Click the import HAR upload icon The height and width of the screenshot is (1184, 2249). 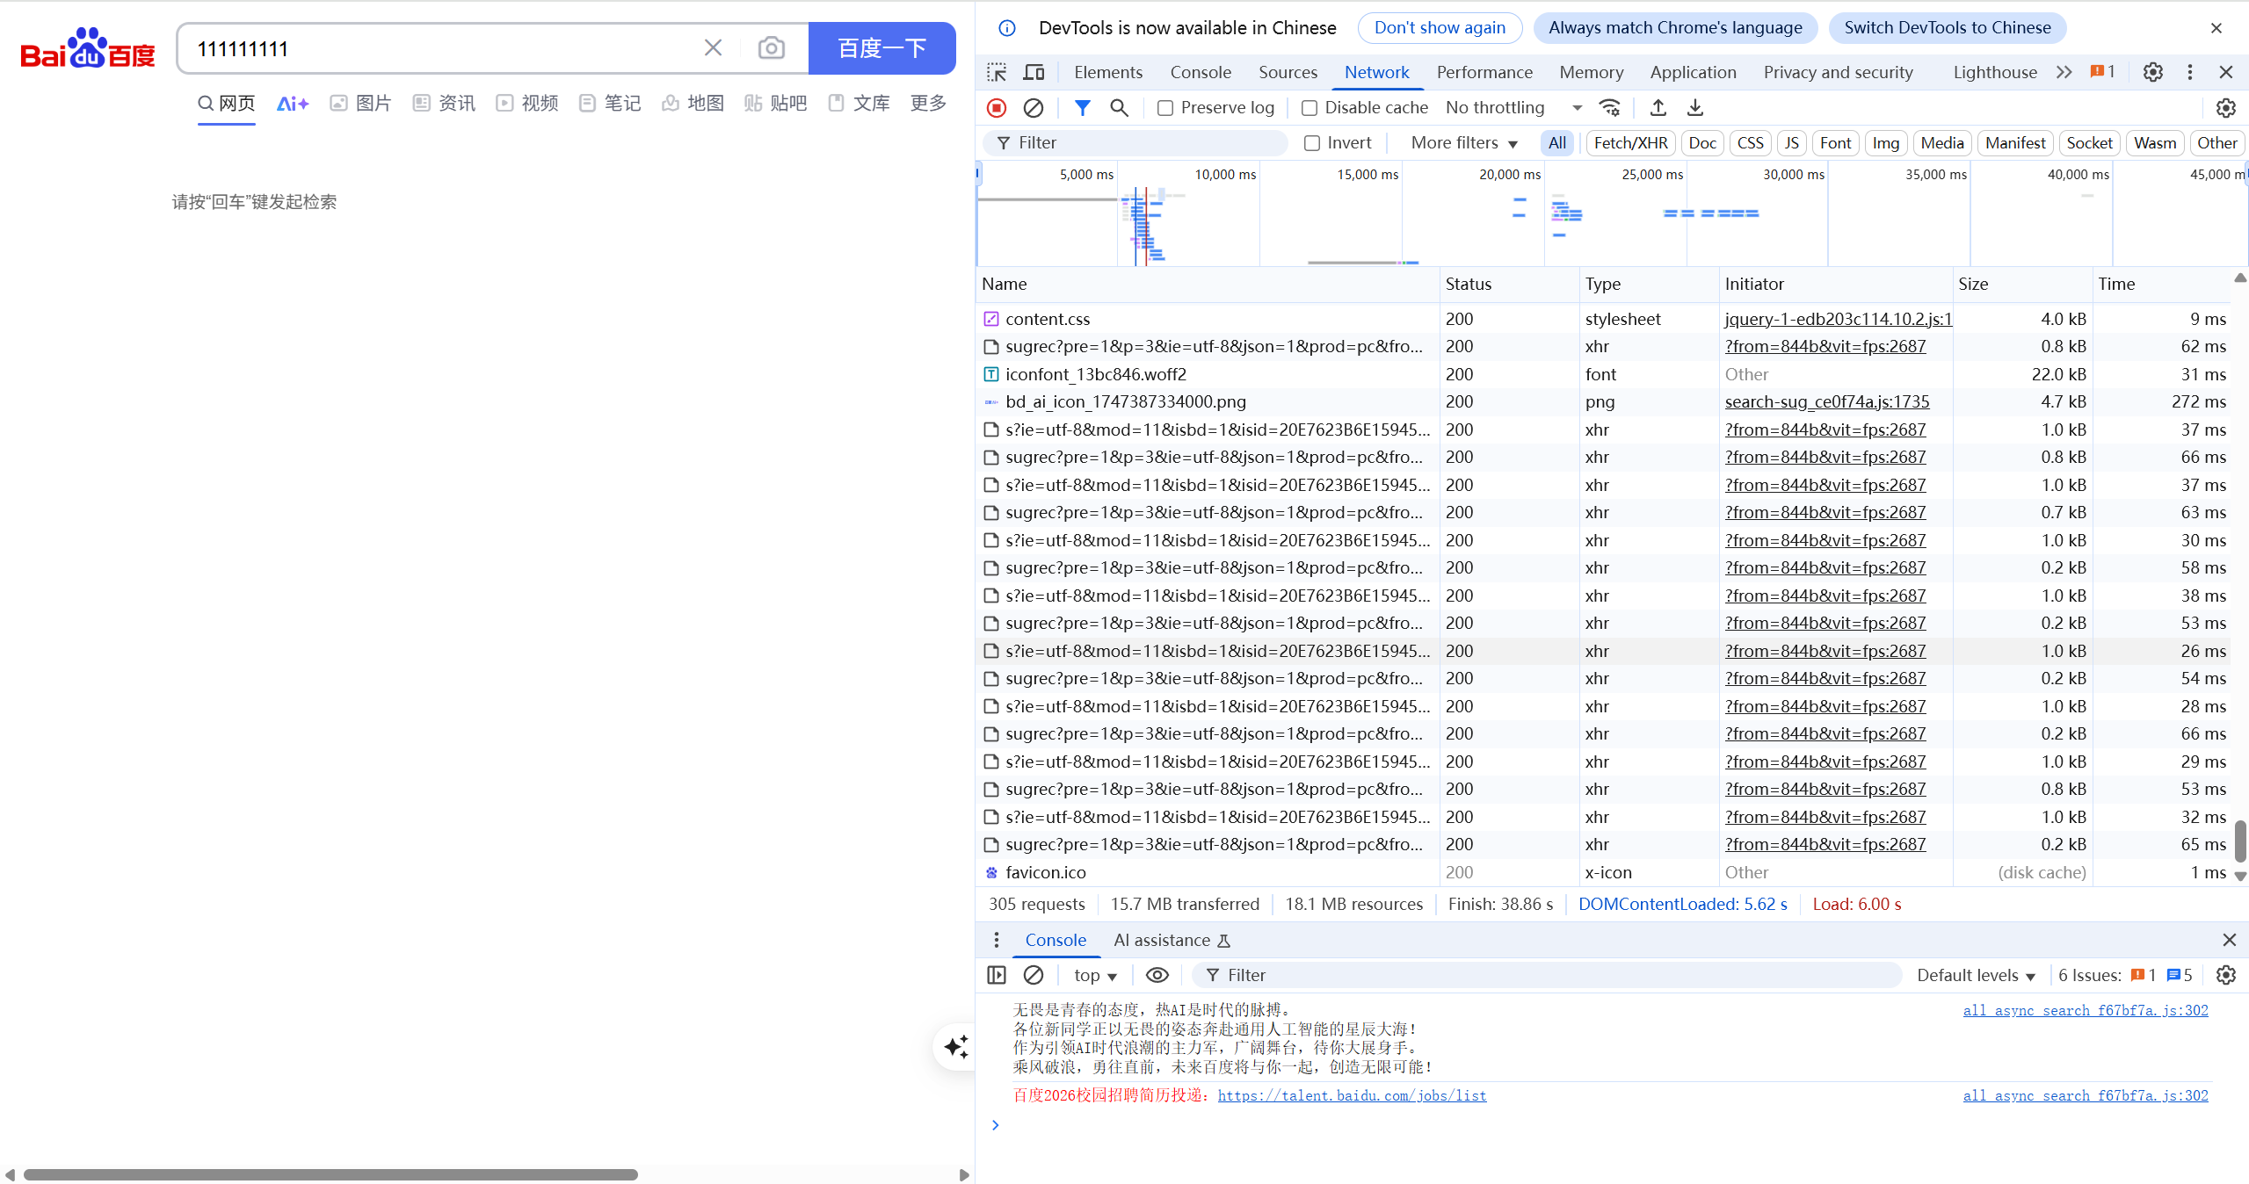pos(1658,108)
